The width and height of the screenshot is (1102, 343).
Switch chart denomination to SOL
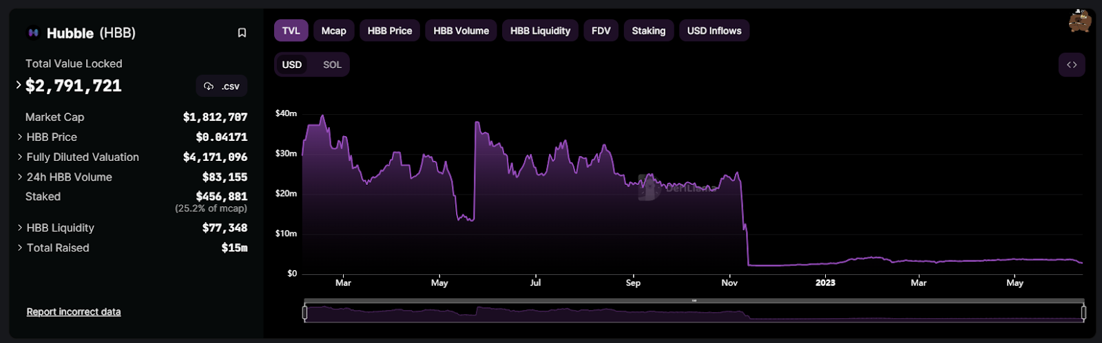[x=332, y=65]
